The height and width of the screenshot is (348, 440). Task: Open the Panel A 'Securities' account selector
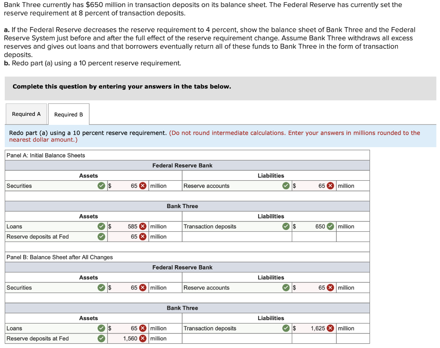click(56, 186)
